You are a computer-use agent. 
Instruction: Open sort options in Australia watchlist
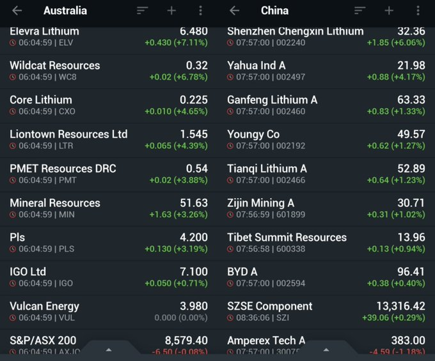[142, 11]
